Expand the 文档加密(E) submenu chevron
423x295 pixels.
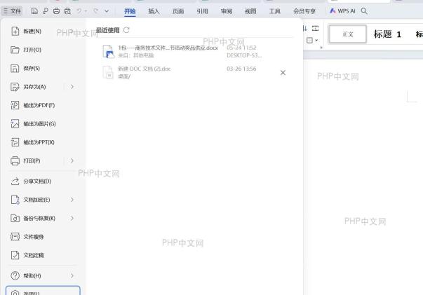72,200
